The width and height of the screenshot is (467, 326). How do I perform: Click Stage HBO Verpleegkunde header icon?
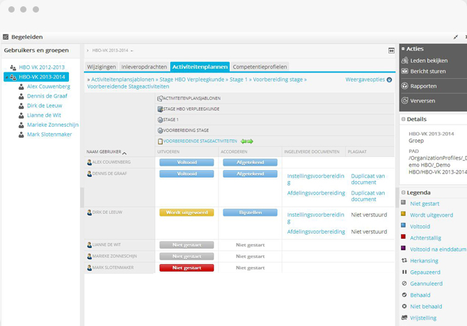point(160,109)
